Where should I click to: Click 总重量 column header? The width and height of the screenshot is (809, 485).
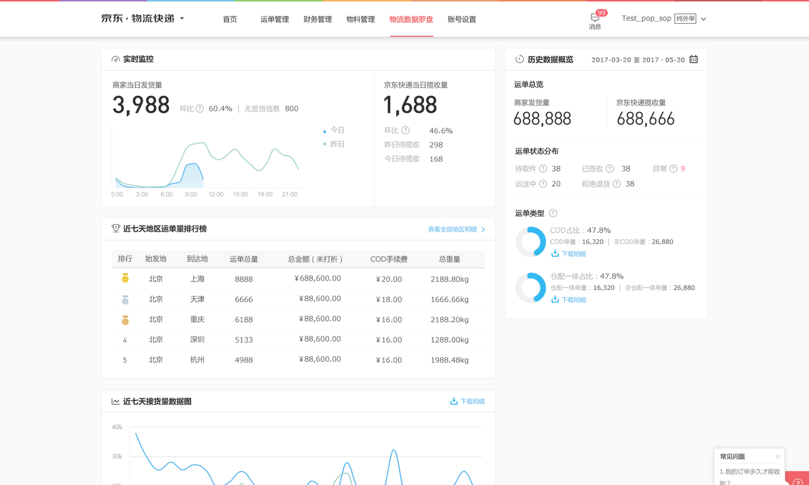click(450, 259)
